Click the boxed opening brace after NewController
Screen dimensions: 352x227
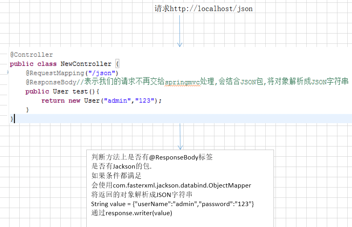point(117,64)
